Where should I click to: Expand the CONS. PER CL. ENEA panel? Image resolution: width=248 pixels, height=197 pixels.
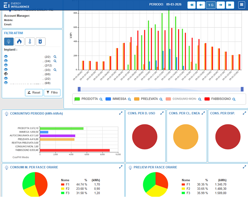click(203, 113)
